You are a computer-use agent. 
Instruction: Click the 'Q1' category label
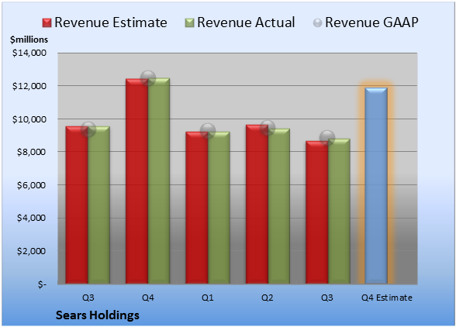tap(208, 298)
